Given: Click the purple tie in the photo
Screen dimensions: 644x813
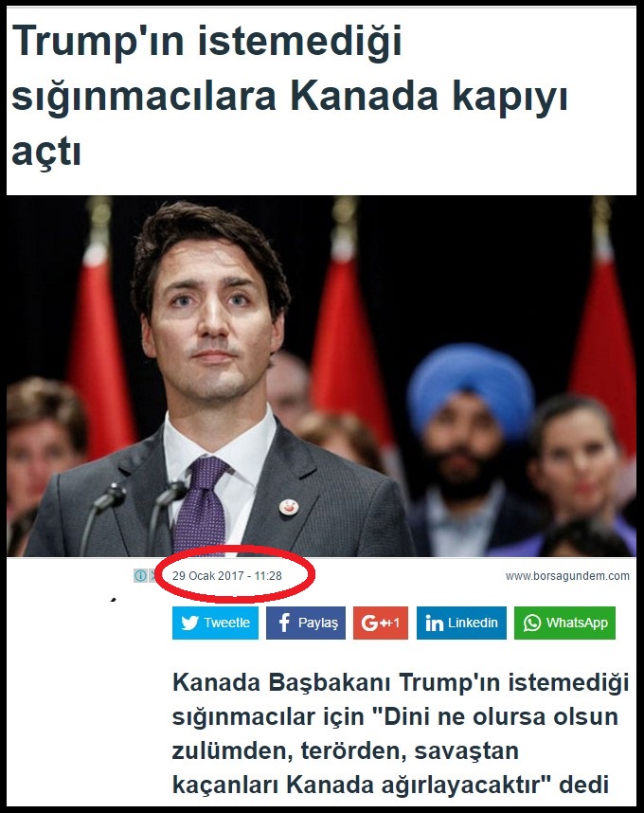Looking at the screenshot, I should pos(202,506).
